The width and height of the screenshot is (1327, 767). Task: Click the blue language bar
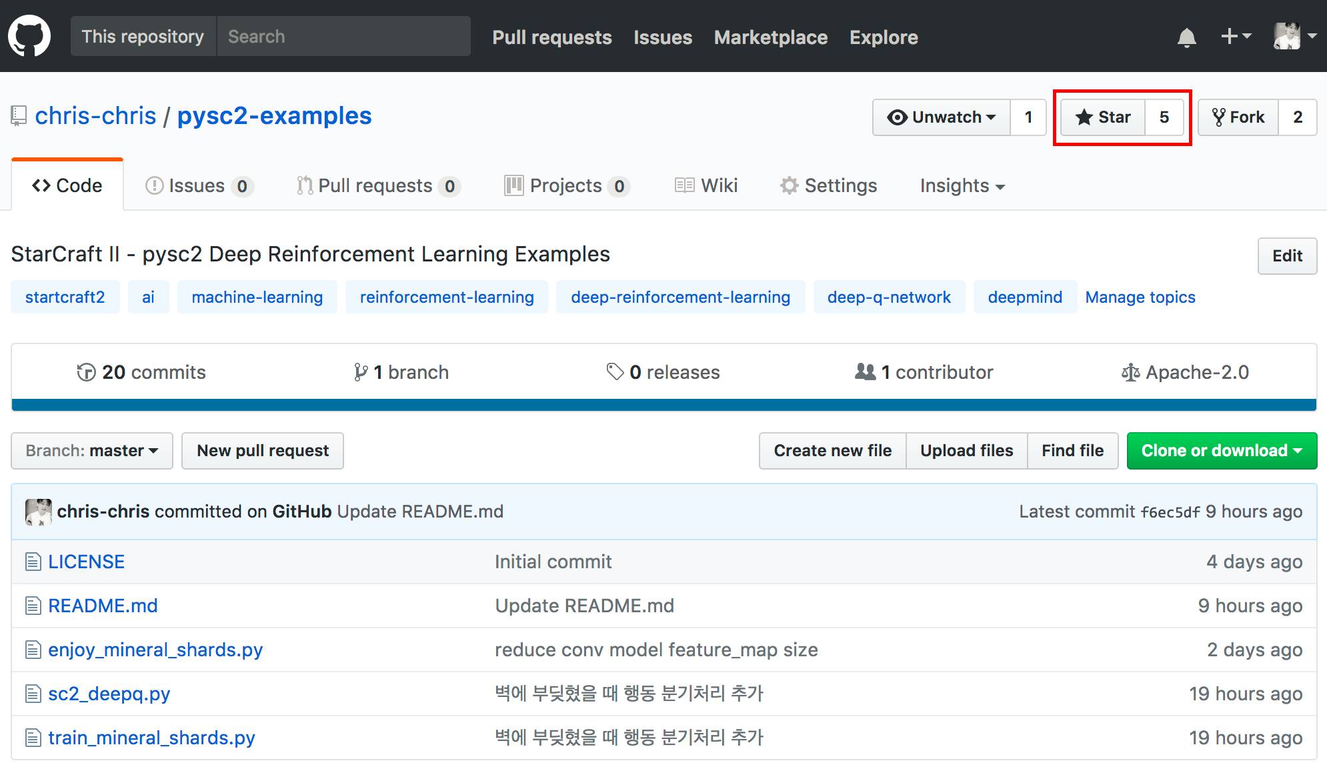[663, 405]
